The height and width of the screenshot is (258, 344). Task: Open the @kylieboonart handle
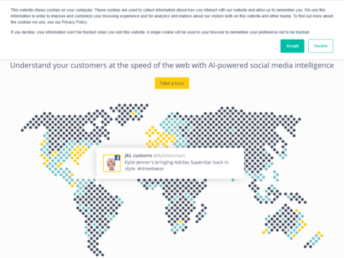click(169, 156)
